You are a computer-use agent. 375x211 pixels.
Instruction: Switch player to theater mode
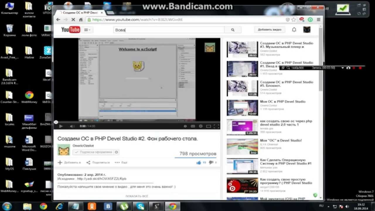tap(209, 126)
